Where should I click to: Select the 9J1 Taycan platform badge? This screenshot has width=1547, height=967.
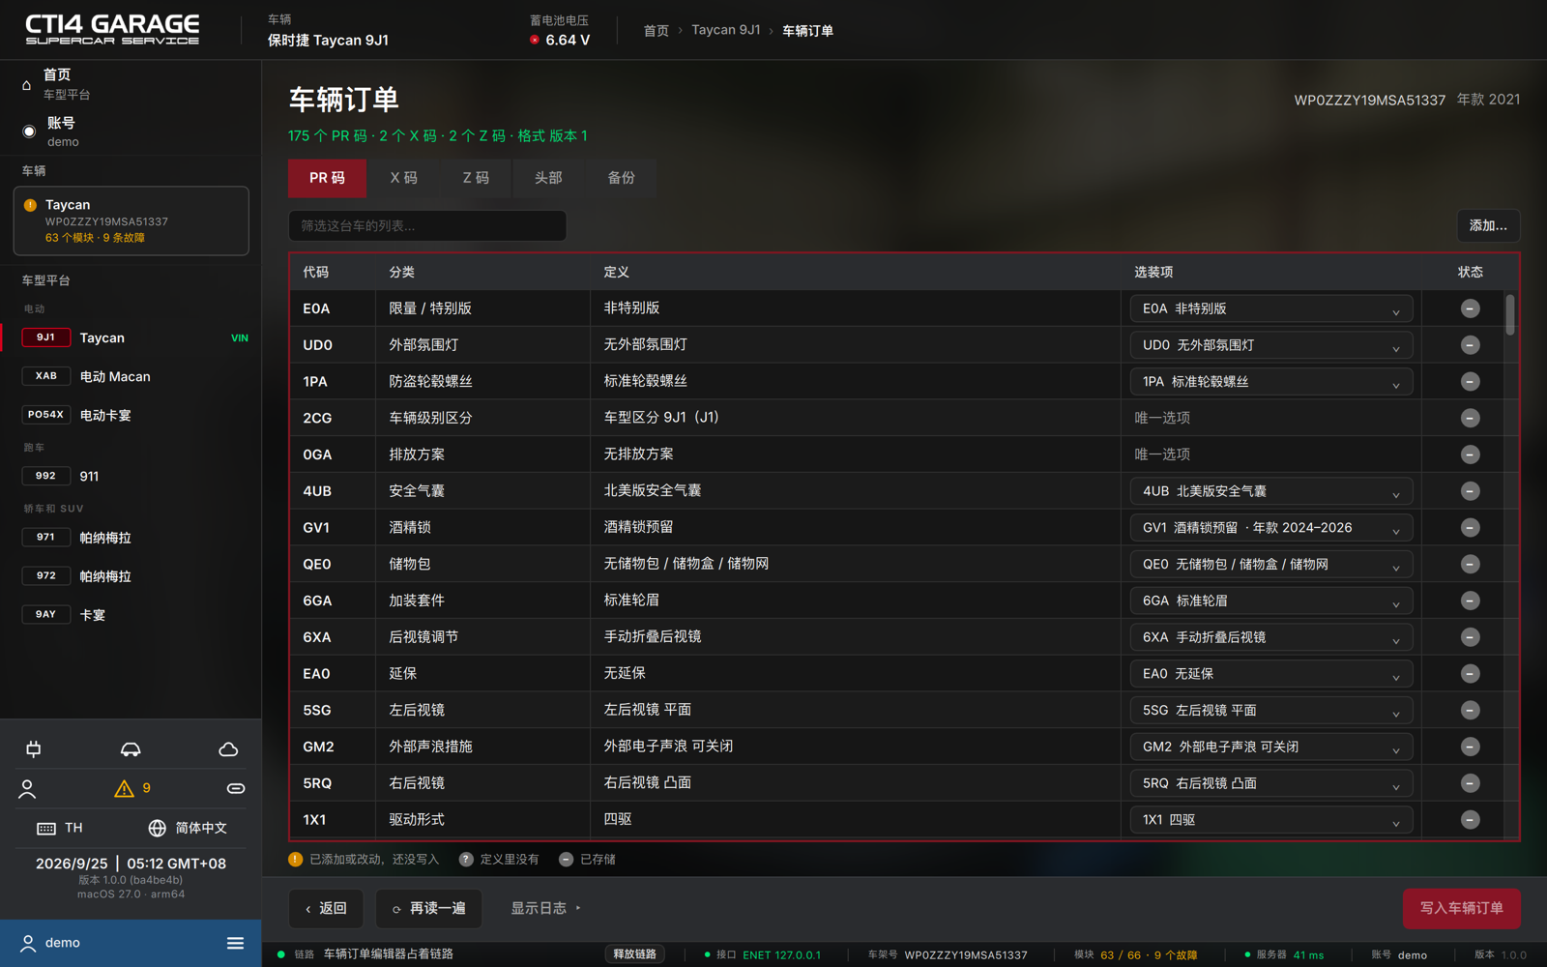(45, 337)
